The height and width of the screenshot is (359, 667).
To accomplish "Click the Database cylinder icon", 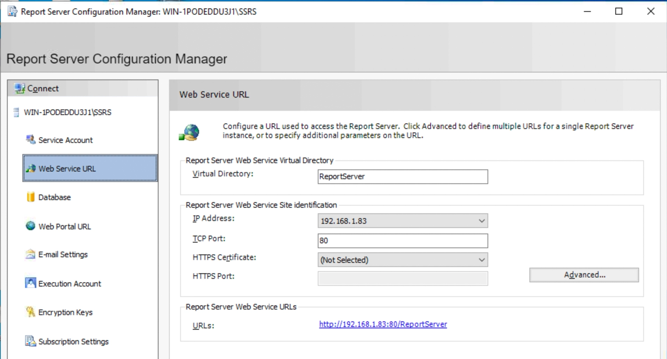I will pos(31,197).
